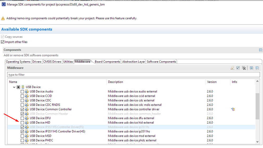The width and height of the screenshot is (263, 148).
Task: Click version 2.6.0 in the USB Device Audio row
Action: click(x=210, y=91)
